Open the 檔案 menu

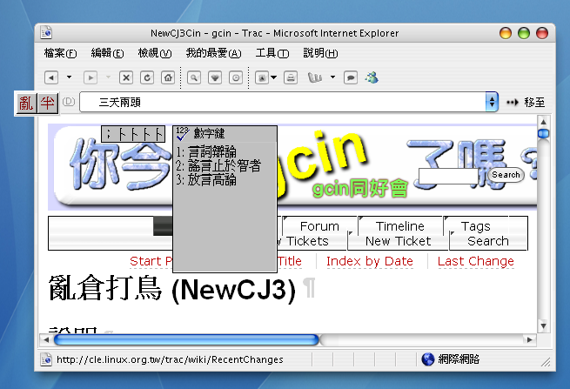[x=60, y=53]
